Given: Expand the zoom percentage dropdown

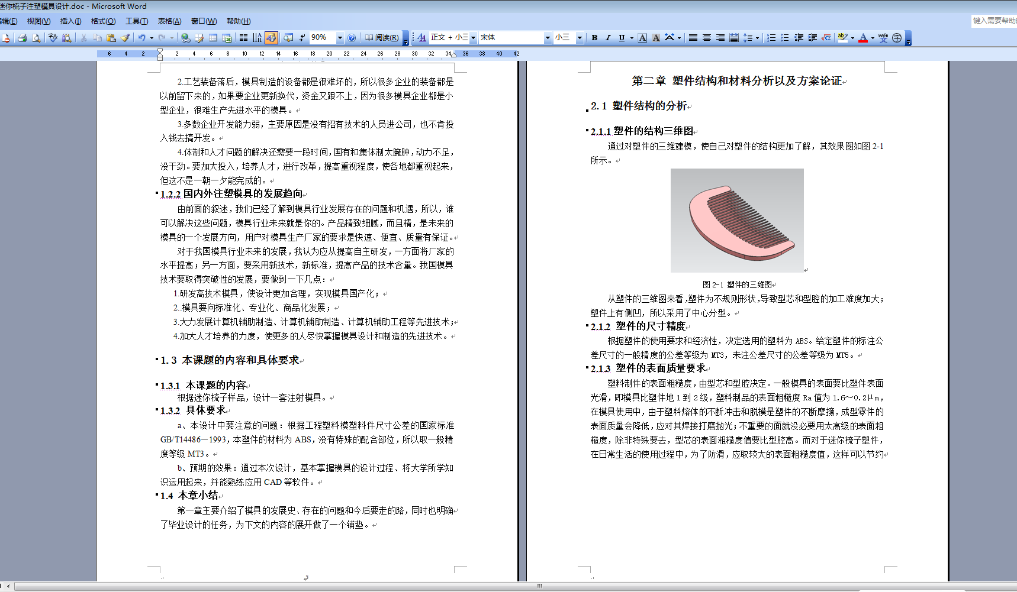Looking at the screenshot, I should (340, 38).
